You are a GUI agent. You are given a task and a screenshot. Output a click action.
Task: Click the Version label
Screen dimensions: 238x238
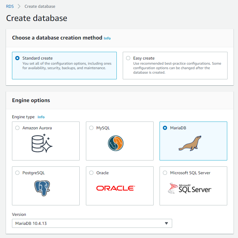(19, 214)
